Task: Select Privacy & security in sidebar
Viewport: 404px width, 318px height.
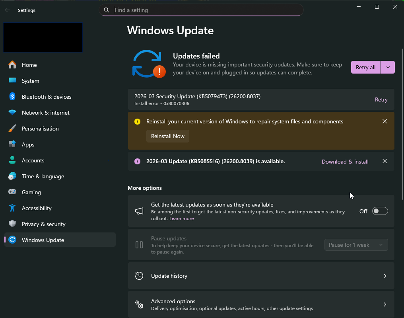Action: pos(60,224)
